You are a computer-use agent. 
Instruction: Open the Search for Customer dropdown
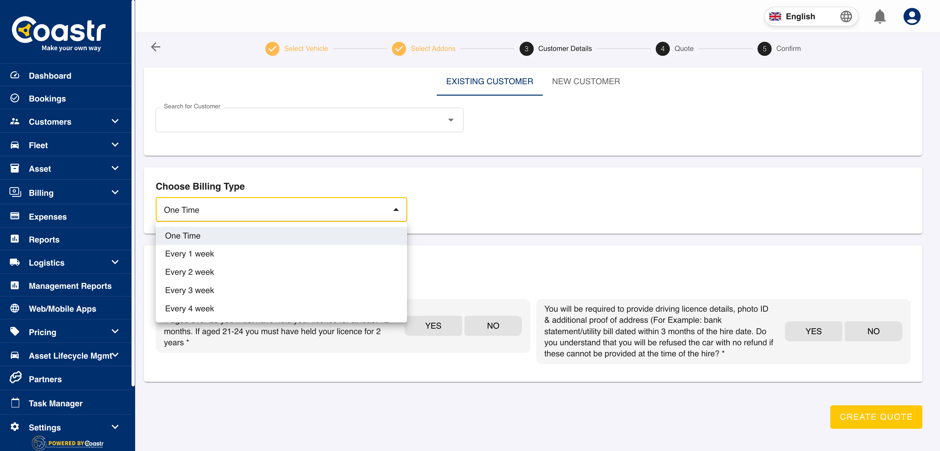(x=451, y=120)
